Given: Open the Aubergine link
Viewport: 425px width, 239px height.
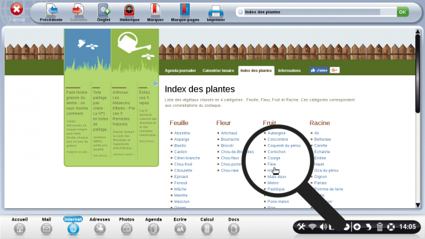Looking at the screenshot, I should click(277, 133).
